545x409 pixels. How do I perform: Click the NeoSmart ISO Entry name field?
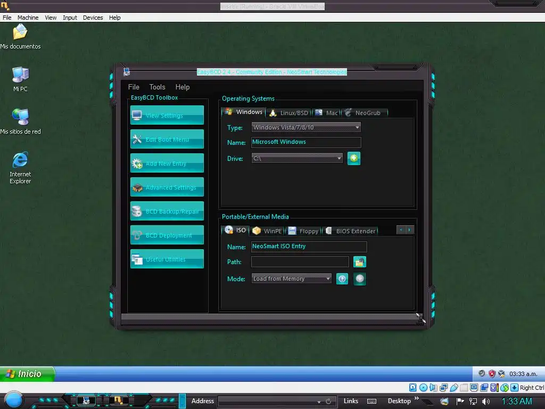coord(309,247)
